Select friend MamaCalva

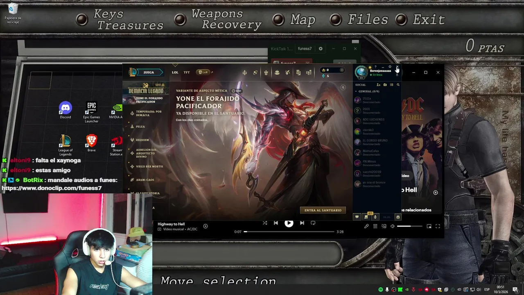tap(377, 152)
